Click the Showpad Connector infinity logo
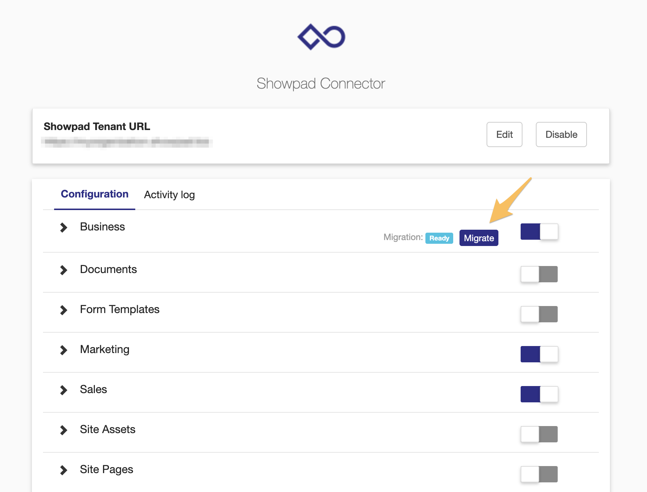The image size is (647, 492). [x=322, y=36]
